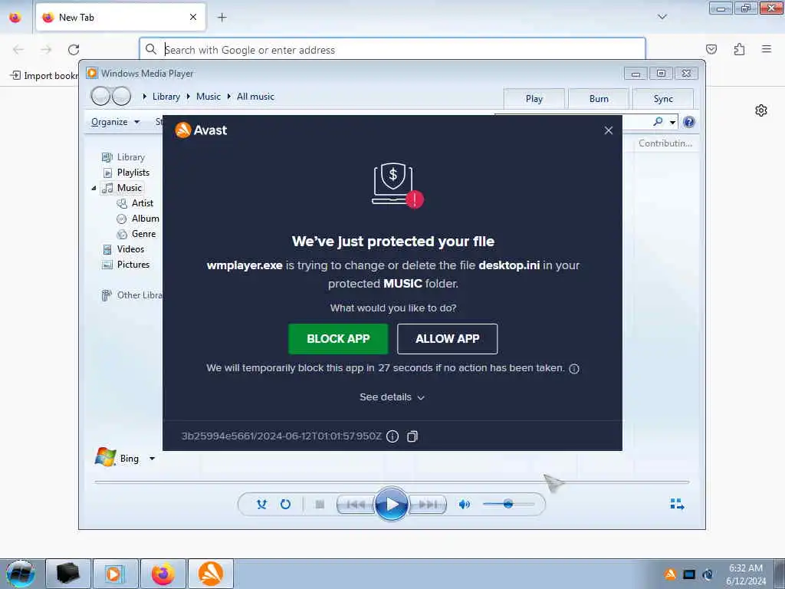The image size is (785, 589).
Task: Click Import bookmarks in Firefox toolbar
Action: click(44, 76)
